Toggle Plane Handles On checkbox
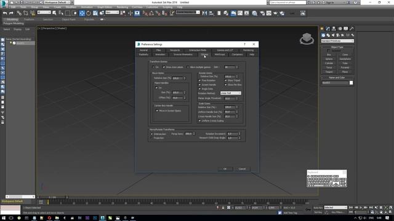Screen dimensions: 394x221 (156, 88)
